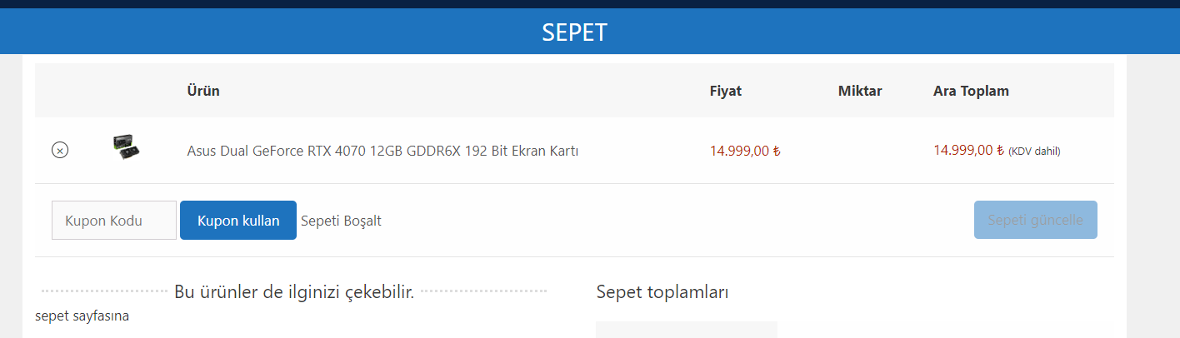The width and height of the screenshot is (1180, 338).
Task: Click the KDV dahil label
Action: point(1034,152)
